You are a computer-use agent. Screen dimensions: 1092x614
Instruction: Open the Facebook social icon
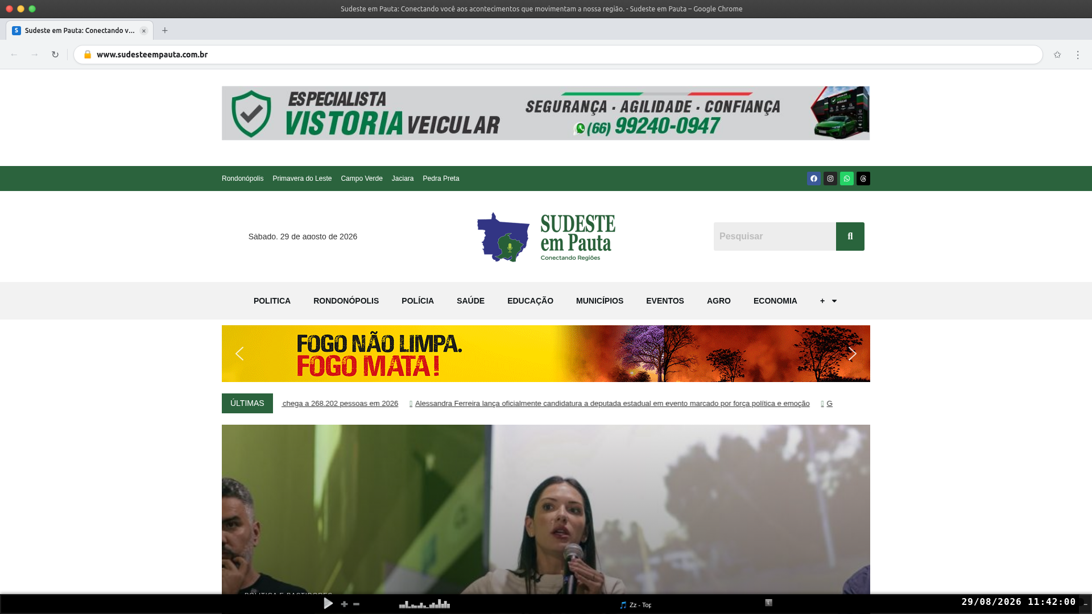pyautogui.click(x=814, y=179)
